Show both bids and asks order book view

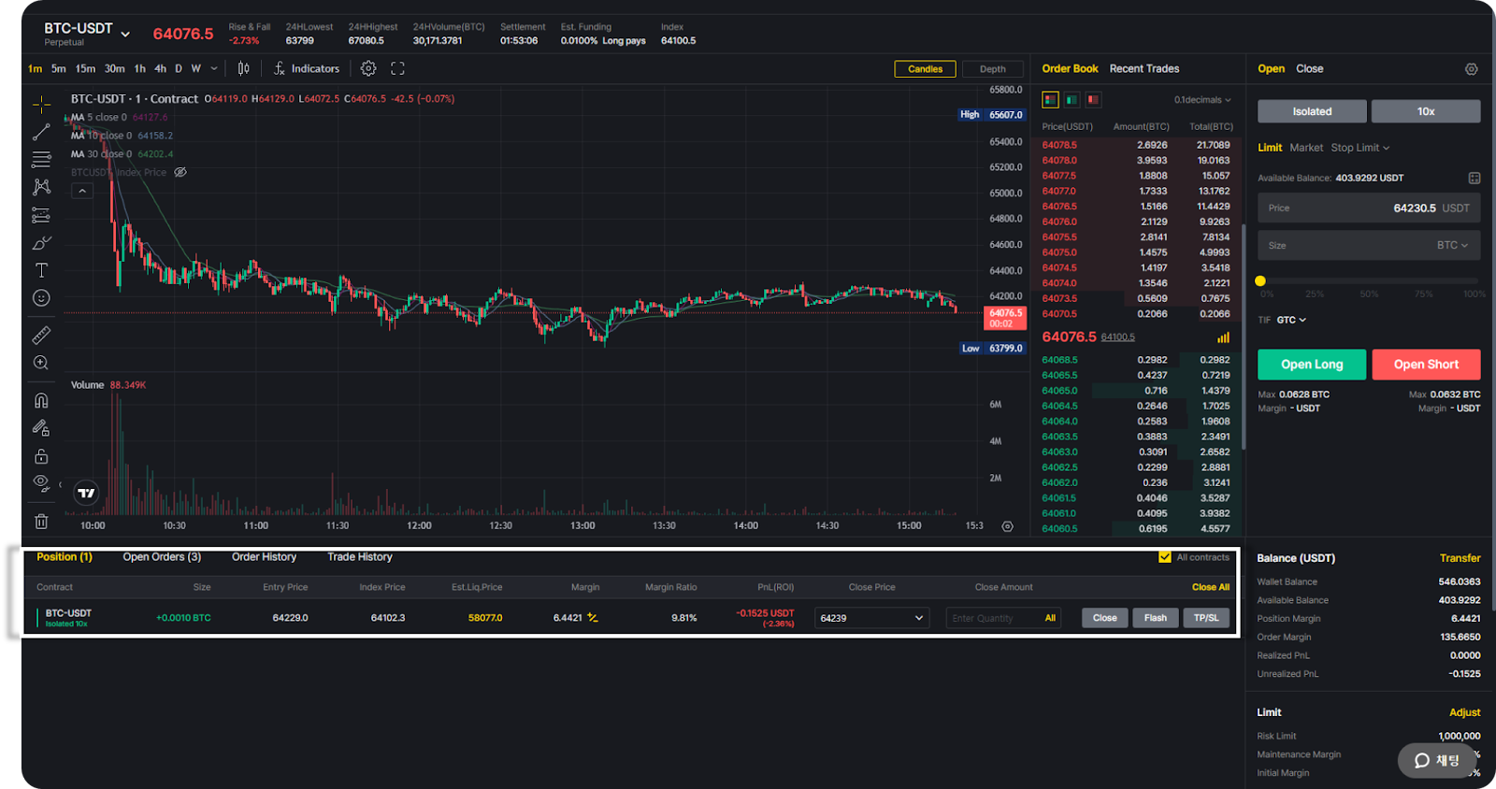(x=1050, y=99)
